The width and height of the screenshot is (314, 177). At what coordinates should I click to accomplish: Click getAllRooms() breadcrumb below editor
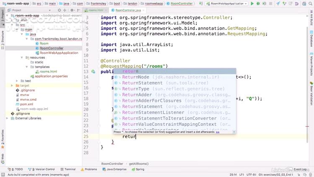pyautogui.click(x=139, y=164)
